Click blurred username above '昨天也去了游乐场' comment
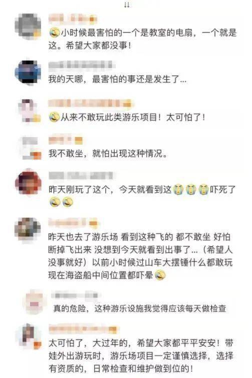The height and width of the screenshot is (378, 252). 73,223
